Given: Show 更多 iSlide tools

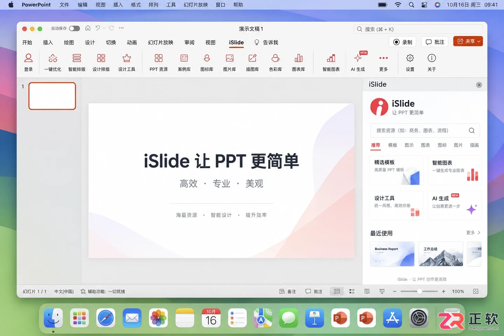Looking at the screenshot, I should coord(384,62).
